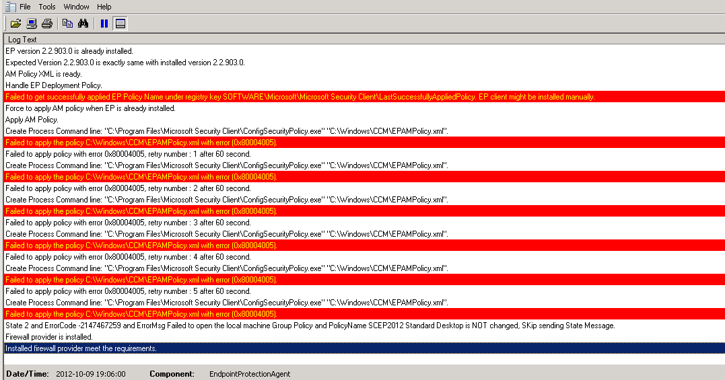Click the Print toolbar icon
The width and height of the screenshot is (725, 380).
click(47, 24)
